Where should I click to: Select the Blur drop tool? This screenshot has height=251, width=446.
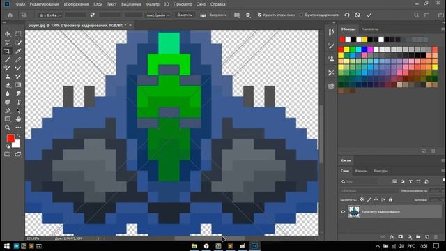pyautogui.click(x=8, y=93)
